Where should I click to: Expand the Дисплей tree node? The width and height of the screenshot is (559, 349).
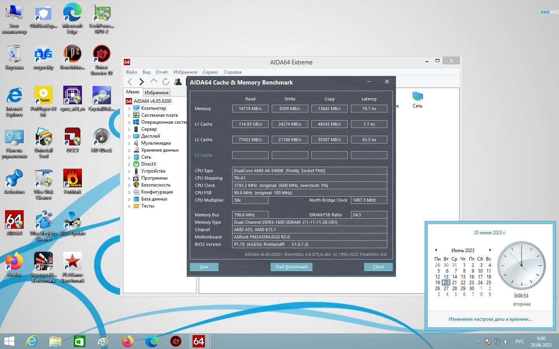129,136
